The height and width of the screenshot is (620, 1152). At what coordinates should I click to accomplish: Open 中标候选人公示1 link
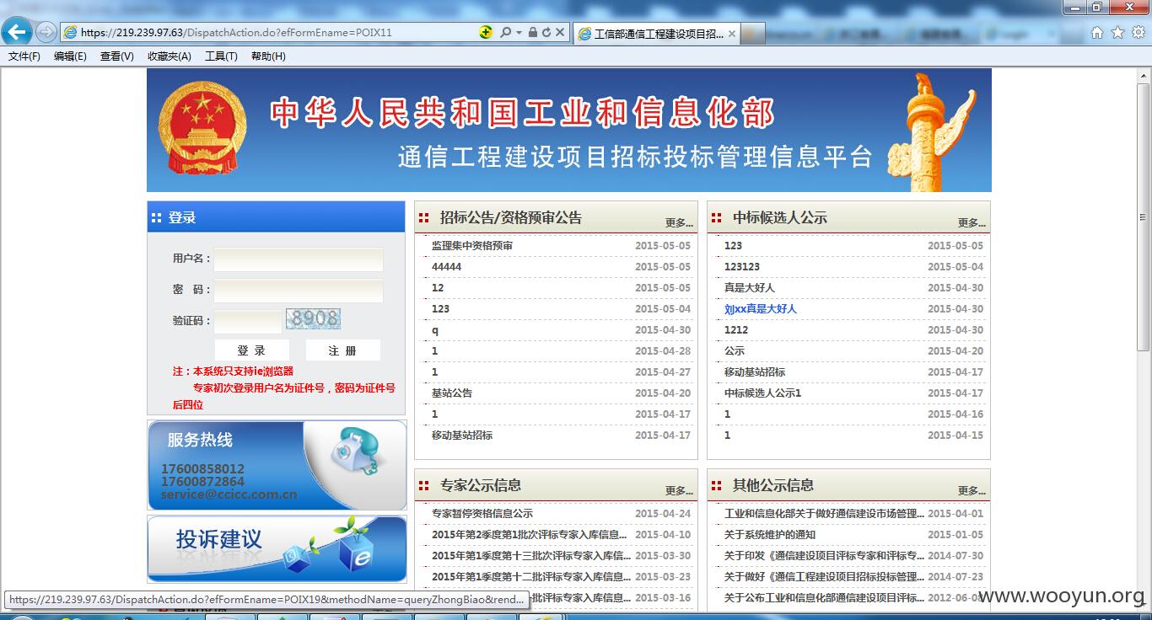(763, 393)
